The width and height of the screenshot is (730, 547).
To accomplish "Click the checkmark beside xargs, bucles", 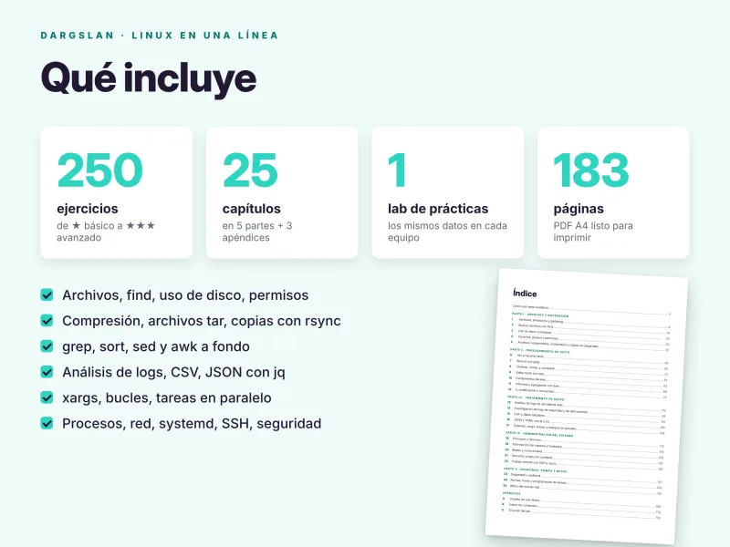I will 47,397.
